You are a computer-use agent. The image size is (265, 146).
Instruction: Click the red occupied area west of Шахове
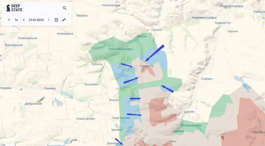tap(162, 109)
